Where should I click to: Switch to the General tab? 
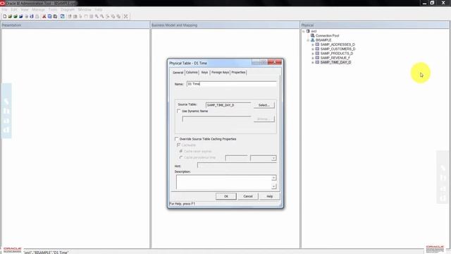click(178, 72)
